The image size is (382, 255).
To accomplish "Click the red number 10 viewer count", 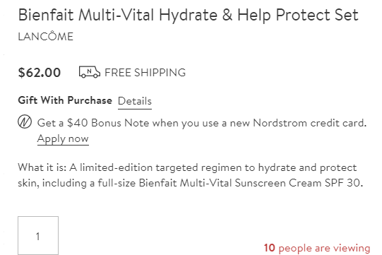I will (x=270, y=248).
